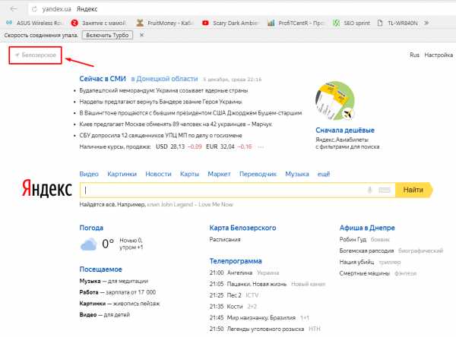Open the Занятие с мамой bookmark
456x337 pixels.
point(99,23)
